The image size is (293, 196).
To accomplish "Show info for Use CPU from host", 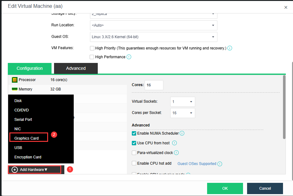I will click(175, 143).
